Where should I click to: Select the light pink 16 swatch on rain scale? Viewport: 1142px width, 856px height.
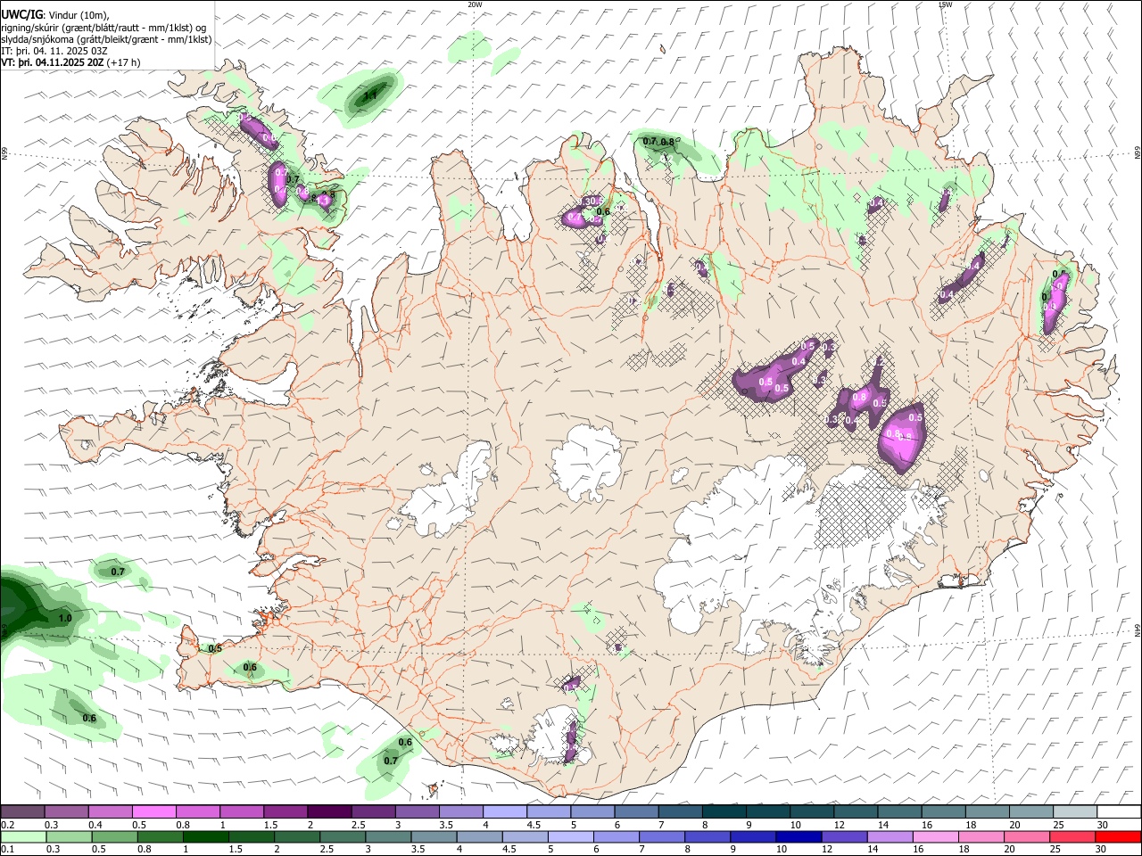click(935, 837)
